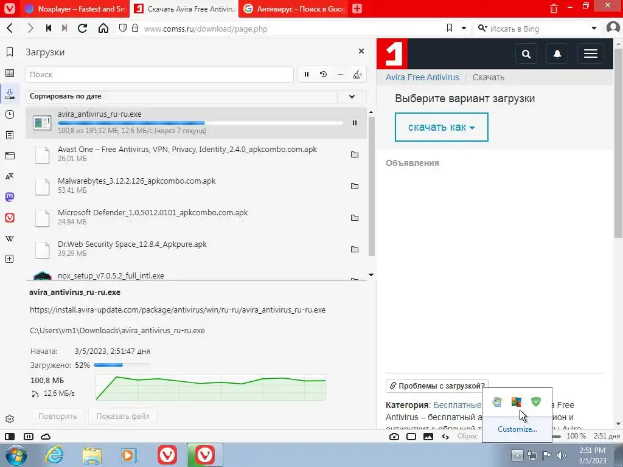Screen dimensions: 623x467
Task: Clear finished downloads broom icon
Action: [x=357, y=74]
